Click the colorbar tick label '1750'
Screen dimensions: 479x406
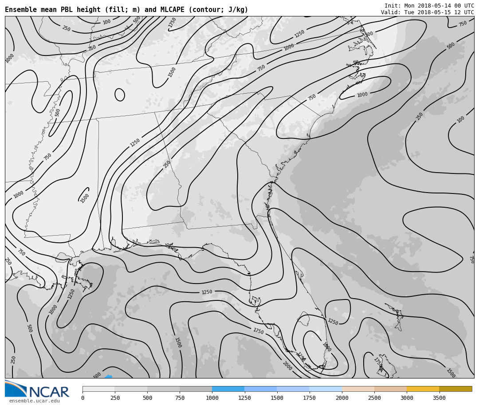tap(310, 398)
